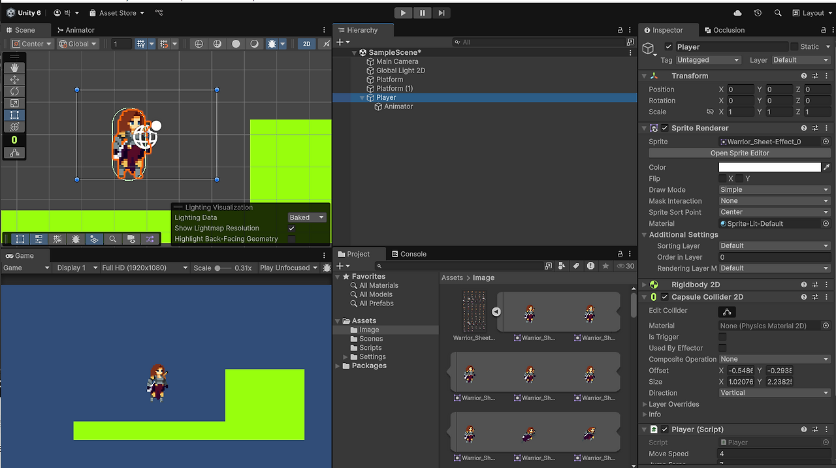Image resolution: width=836 pixels, height=468 pixels.
Task: Open Game resolution Full HD dropdown
Action: tap(144, 268)
